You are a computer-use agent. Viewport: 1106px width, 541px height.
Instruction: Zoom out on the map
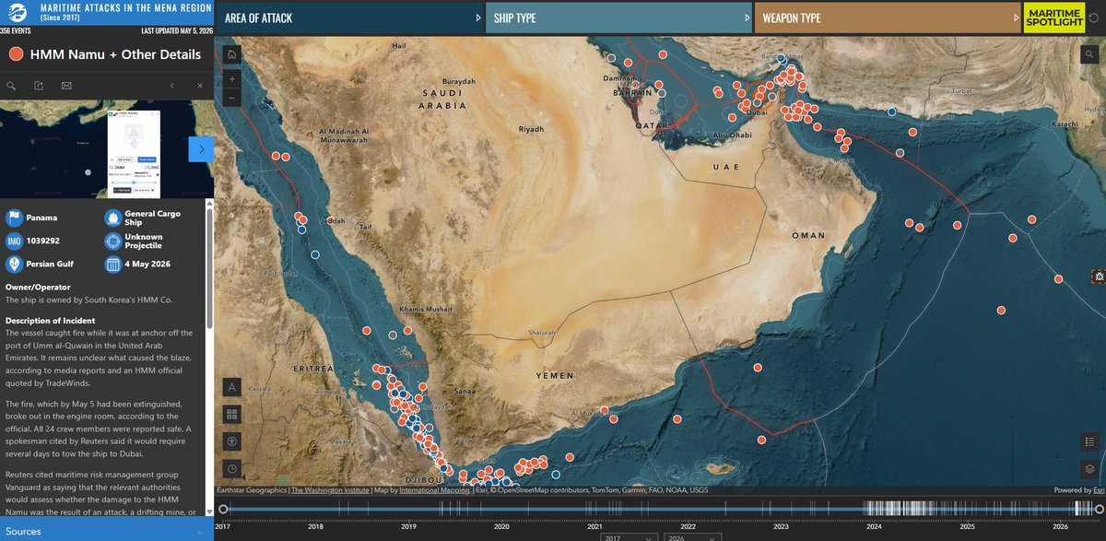pyautogui.click(x=230, y=98)
